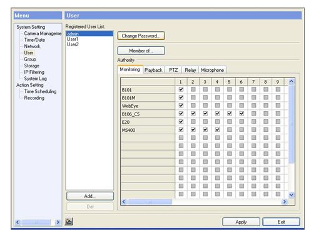This screenshot has height=238, width=321.
Task: Click menu panel scroll right arrow
Action: coord(58,222)
